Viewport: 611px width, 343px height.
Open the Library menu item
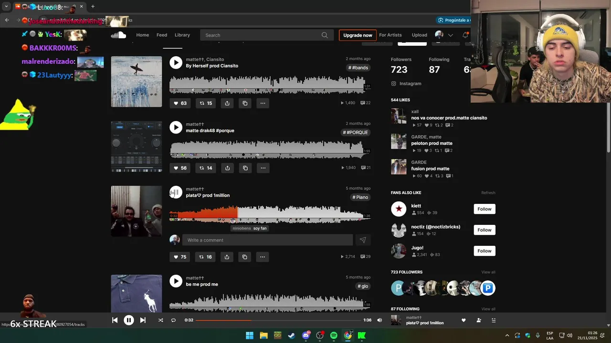tap(182, 35)
